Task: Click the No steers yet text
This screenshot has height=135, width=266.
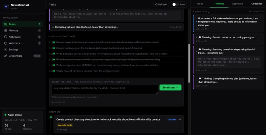Action: click(58, 102)
